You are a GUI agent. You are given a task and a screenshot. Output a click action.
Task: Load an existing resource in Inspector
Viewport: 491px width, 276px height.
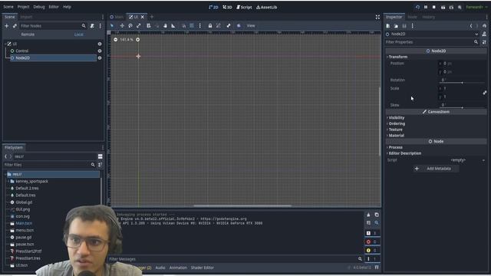point(396,26)
